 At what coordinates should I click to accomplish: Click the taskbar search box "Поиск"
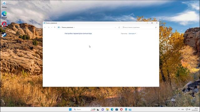click(84, 109)
